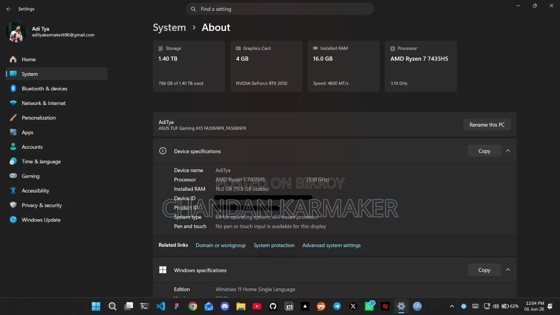560x315 pixels.
Task: Show hidden system tray icons
Action: (452, 307)
